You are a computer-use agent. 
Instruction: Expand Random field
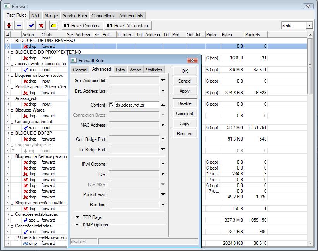point(163,205)
